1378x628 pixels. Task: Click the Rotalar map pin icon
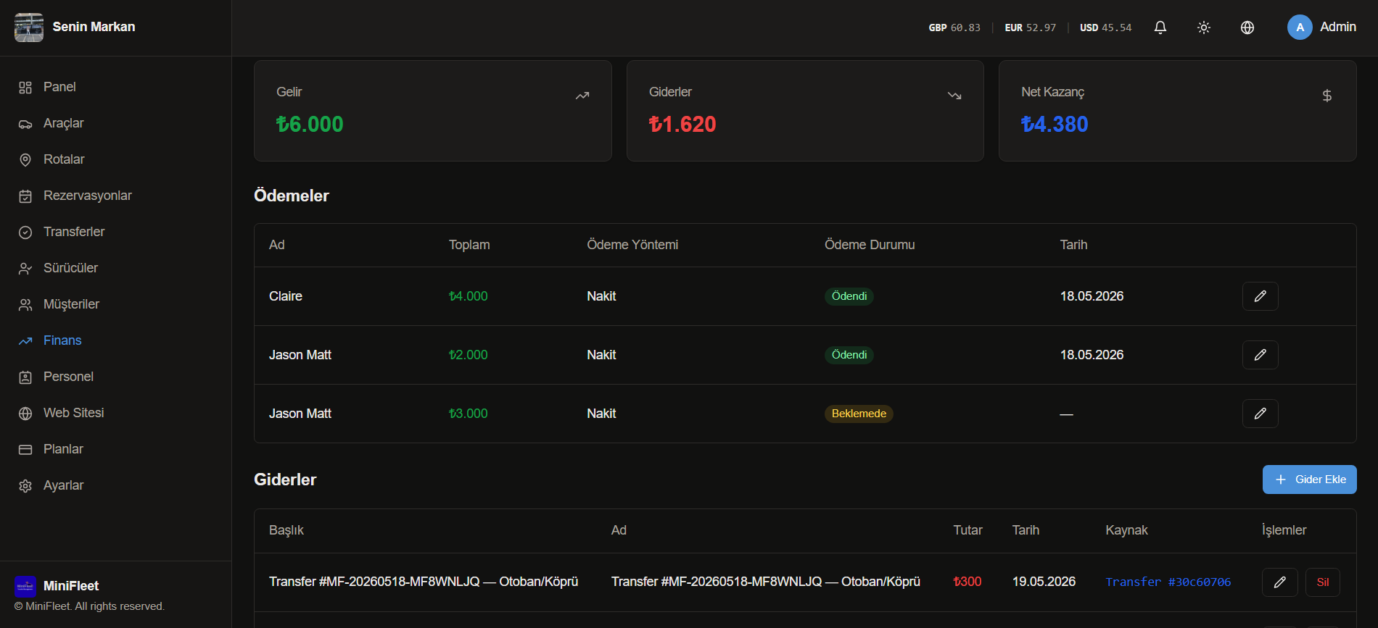25,160
